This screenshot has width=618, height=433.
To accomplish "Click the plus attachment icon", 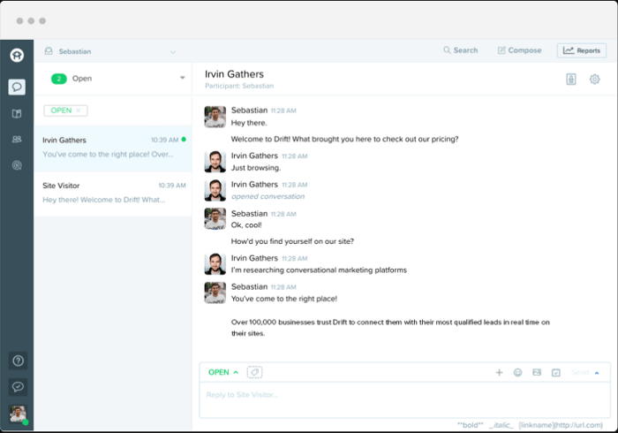I will [499, 373].
